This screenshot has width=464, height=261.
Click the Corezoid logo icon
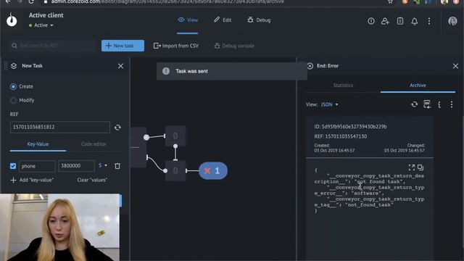[12, 20]
